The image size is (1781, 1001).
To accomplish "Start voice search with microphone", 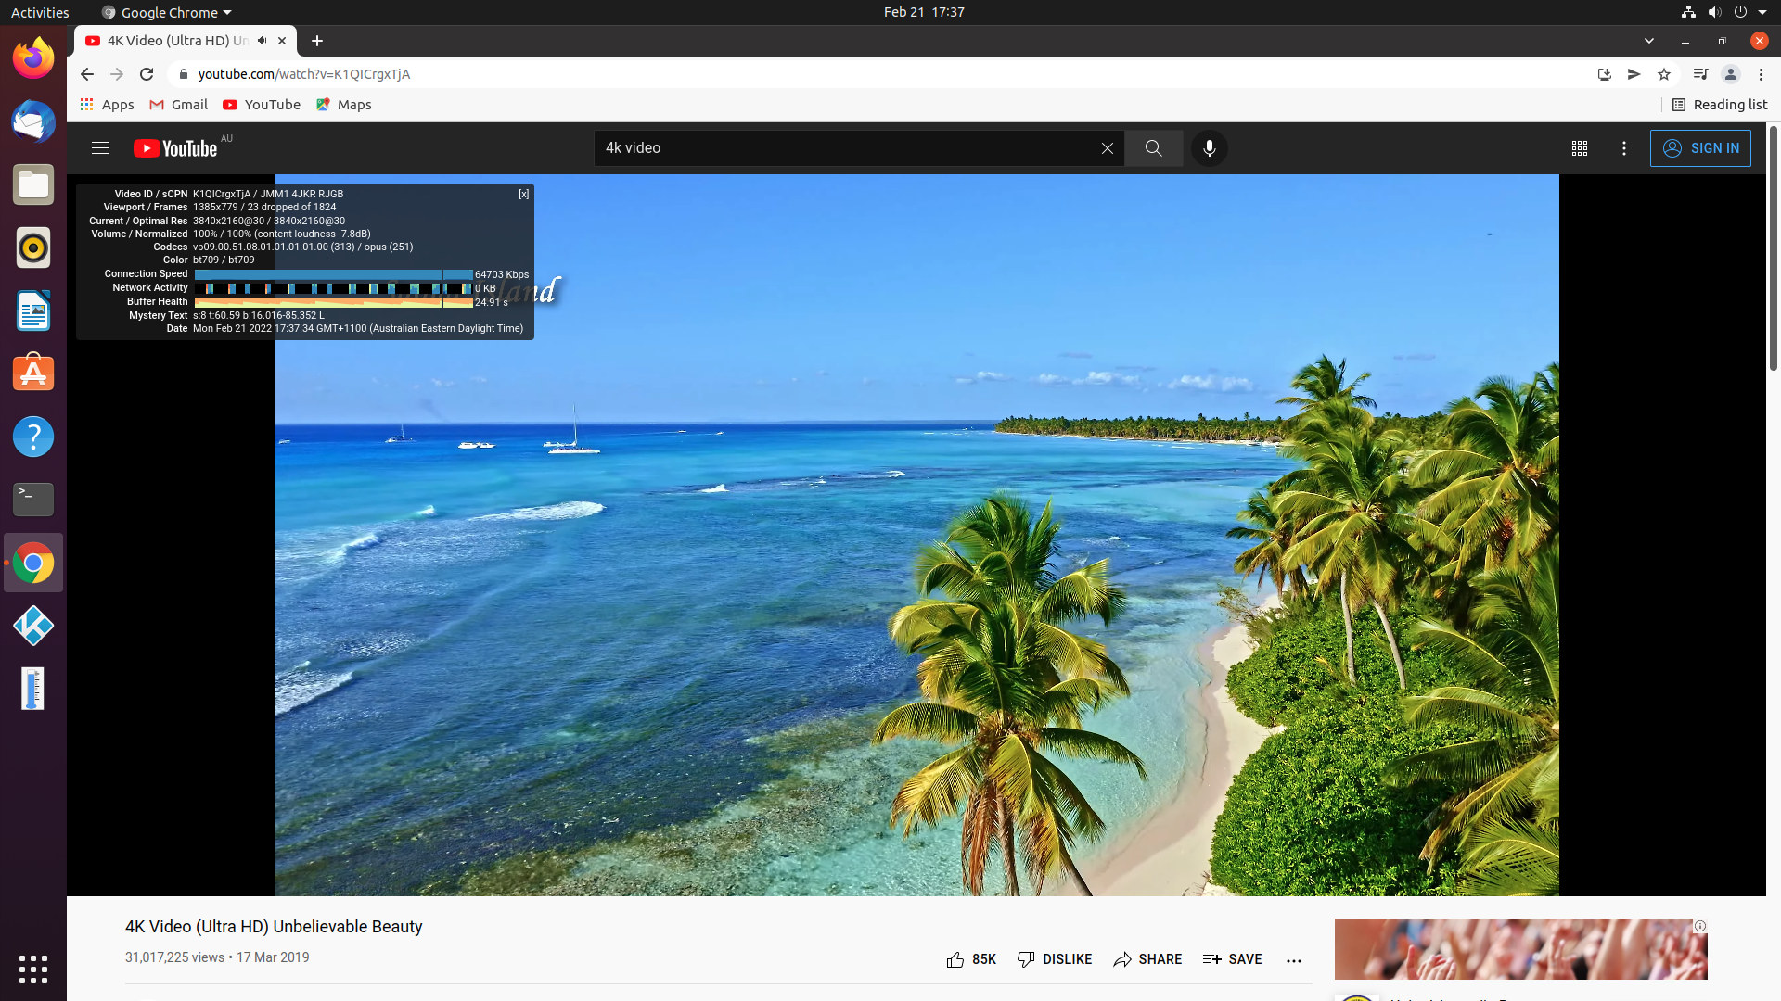I will point(1209,148).
